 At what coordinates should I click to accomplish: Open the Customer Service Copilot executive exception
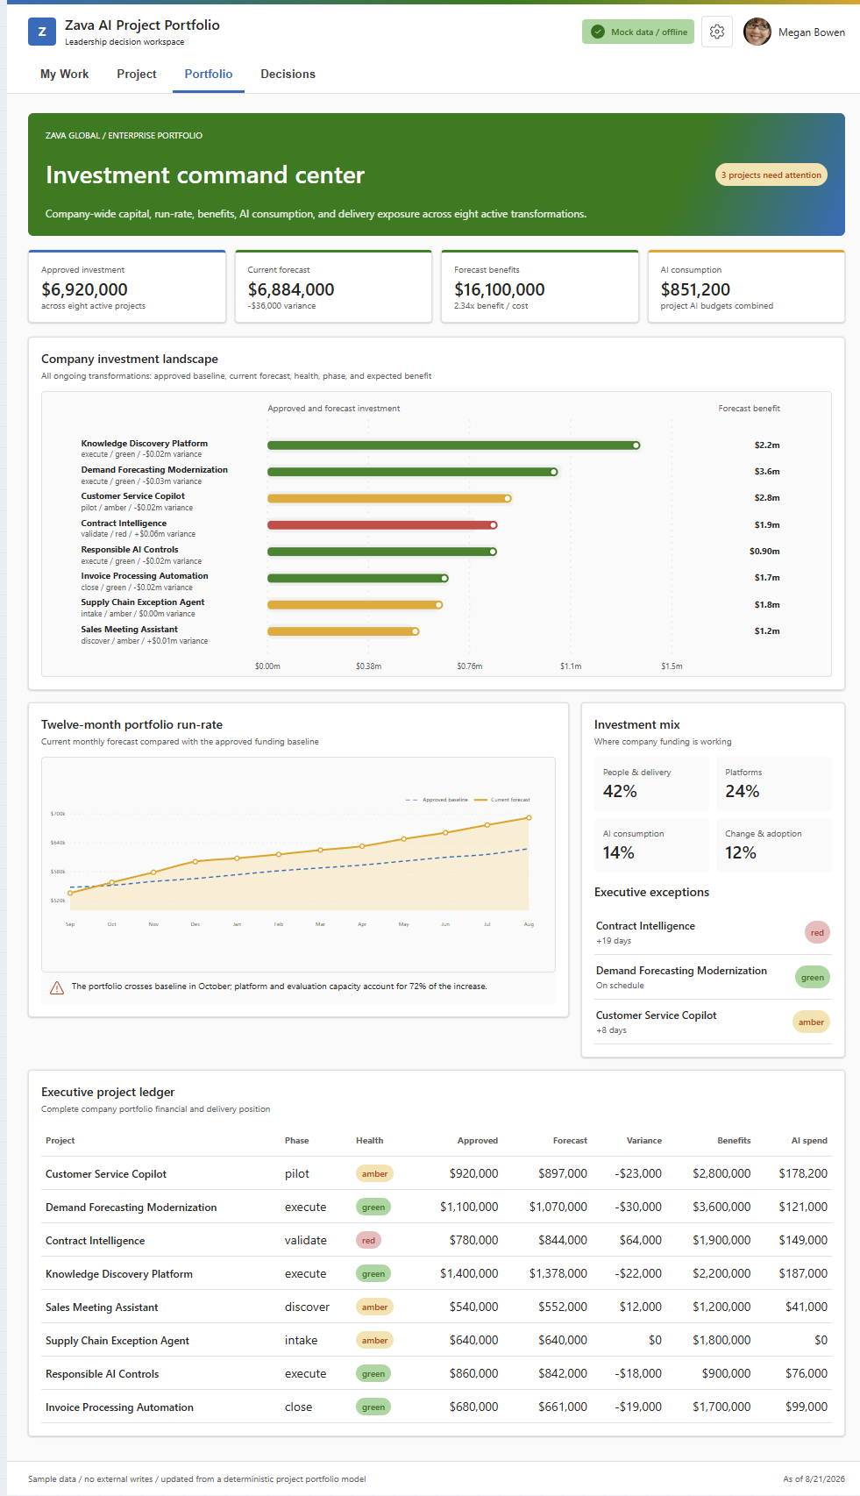pyautogui.click(x=713, y=1022)
